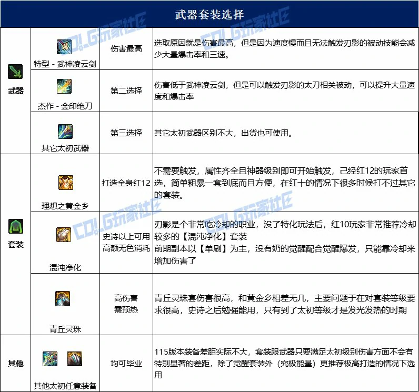Click the cell 第二选择
The width and height of the screenshot is (419, 392).
[x=126, y=91]
